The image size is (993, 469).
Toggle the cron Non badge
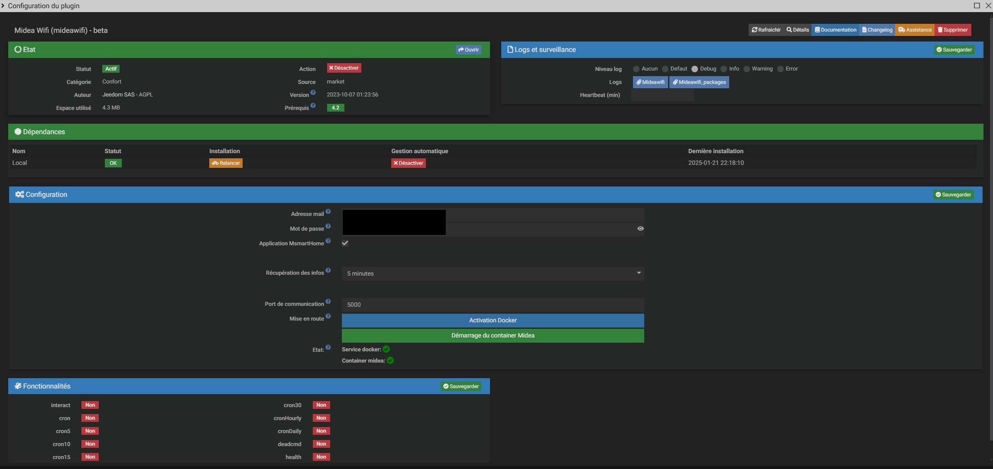coord(90,418)
